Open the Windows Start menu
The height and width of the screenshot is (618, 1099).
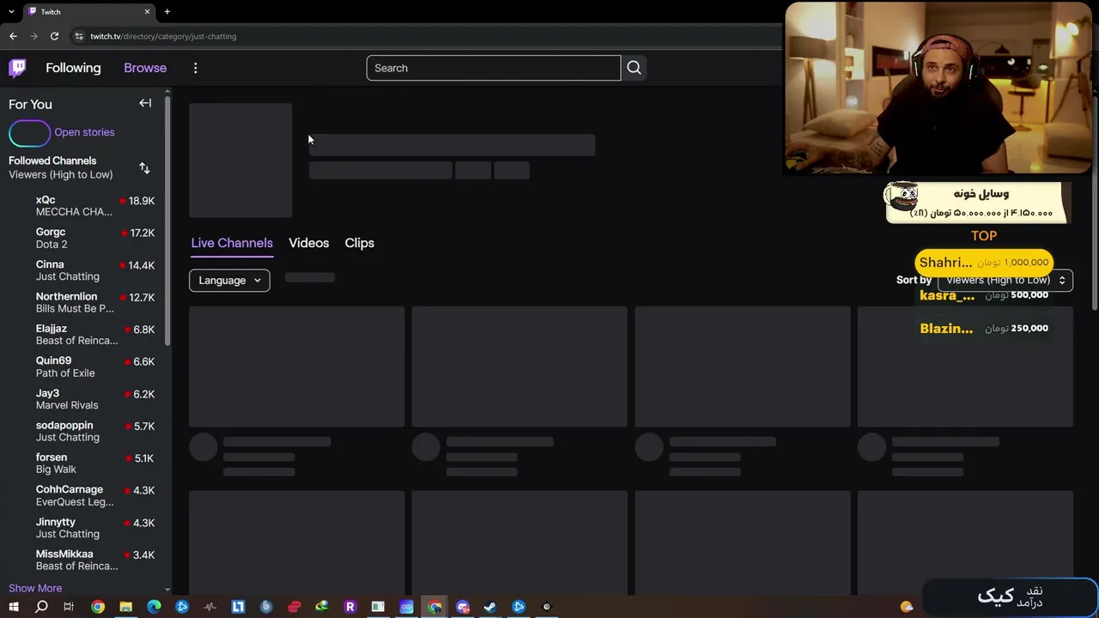(13, 607)
